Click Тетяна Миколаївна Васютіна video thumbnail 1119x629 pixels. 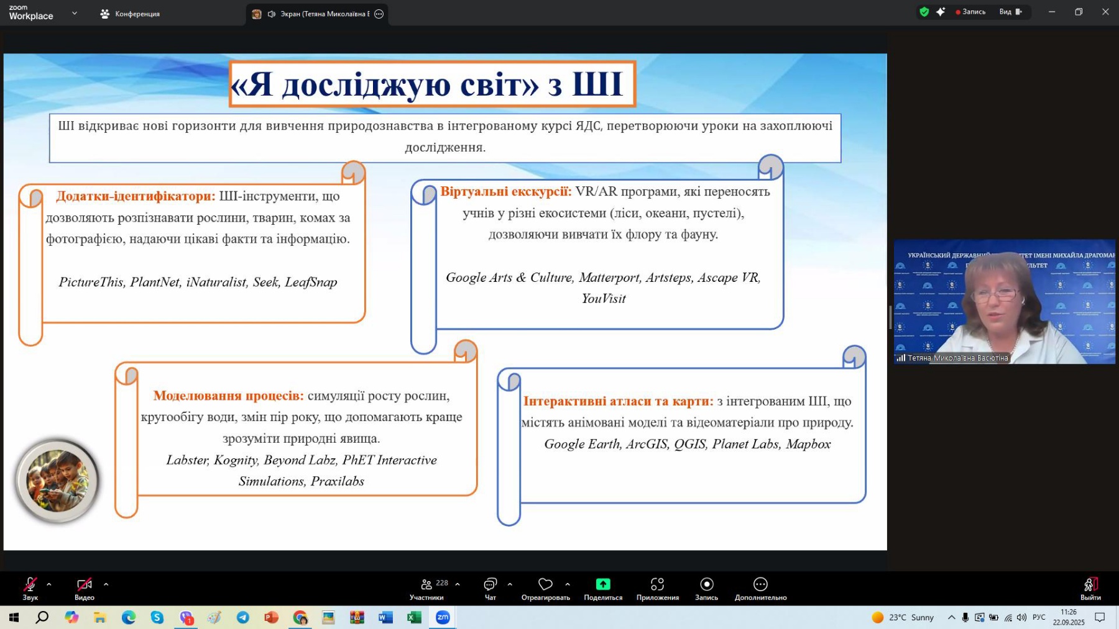pyautogui.click(x=1005, y=302)
